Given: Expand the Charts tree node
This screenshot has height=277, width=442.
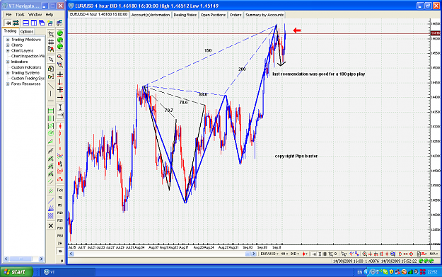Looking at the screenshot, I should 8,45.
